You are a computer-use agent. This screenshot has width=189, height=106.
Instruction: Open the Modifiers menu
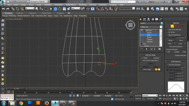pyautogui.click(x=48, y=5)
